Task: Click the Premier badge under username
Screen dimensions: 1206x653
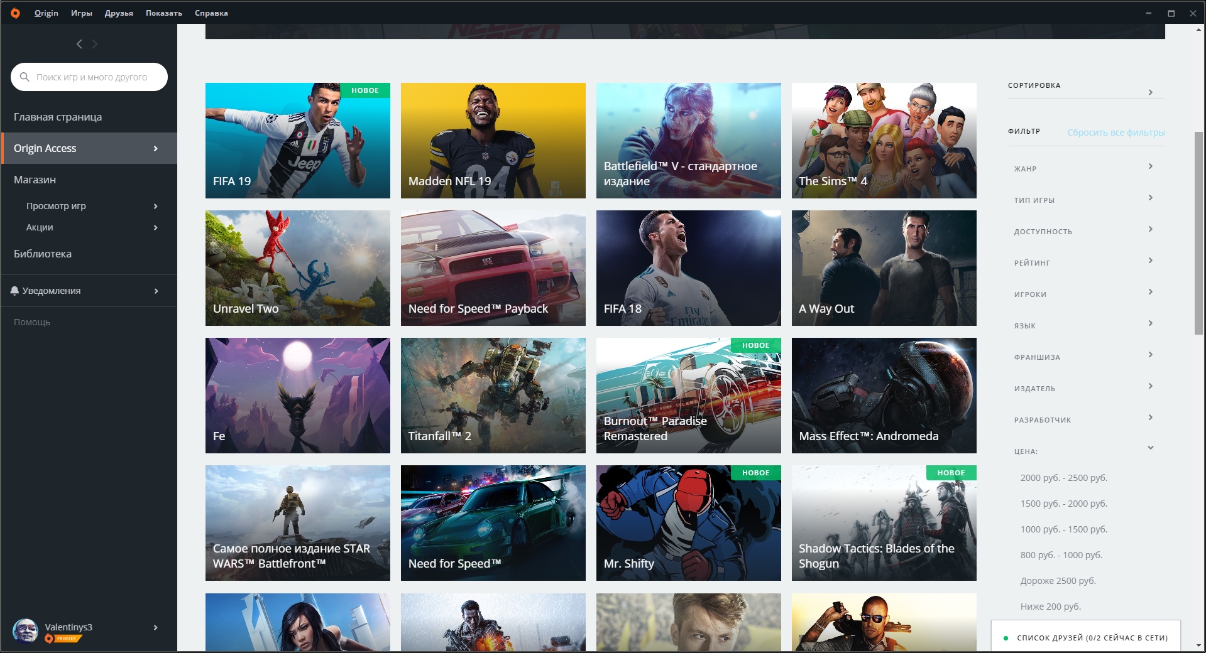Action: point(64,639)
